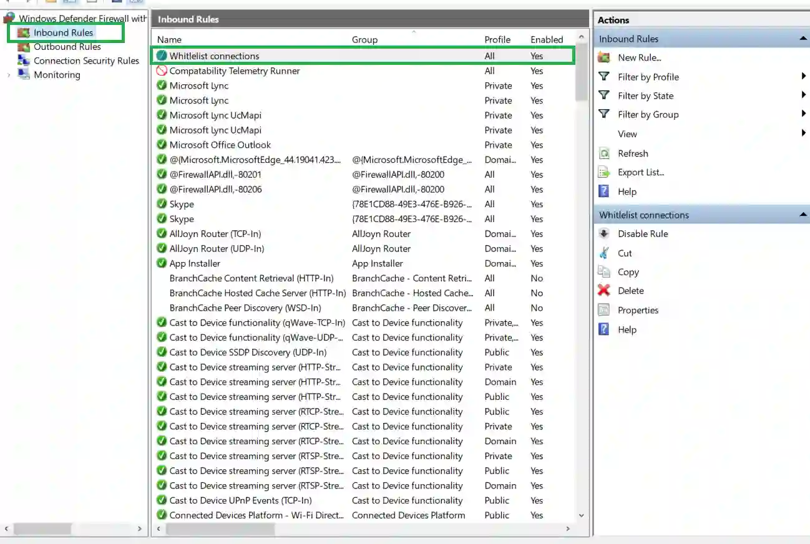The width and height of the screenshot is (810, 544).
Task: Click rules list horizontal scrollbar right arrow
Action: 568,529
